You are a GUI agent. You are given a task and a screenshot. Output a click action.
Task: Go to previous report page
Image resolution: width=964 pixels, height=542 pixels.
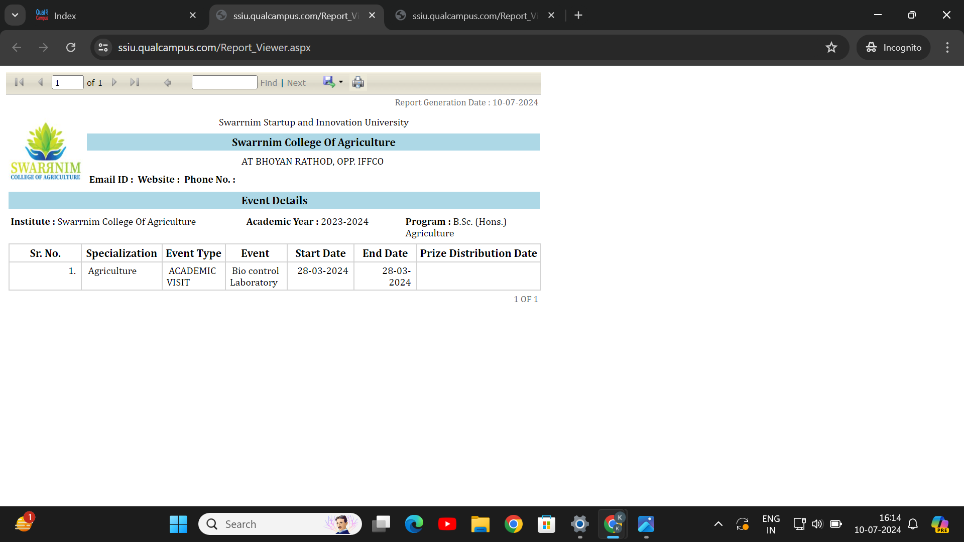pyautogui.click(x=41, y=82)
